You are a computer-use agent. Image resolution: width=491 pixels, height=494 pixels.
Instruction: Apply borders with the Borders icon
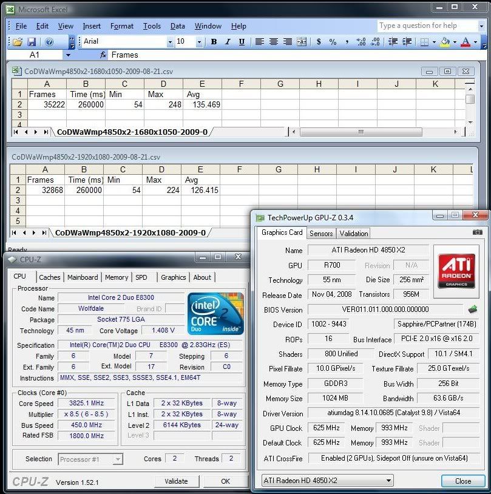pos(424,42)
